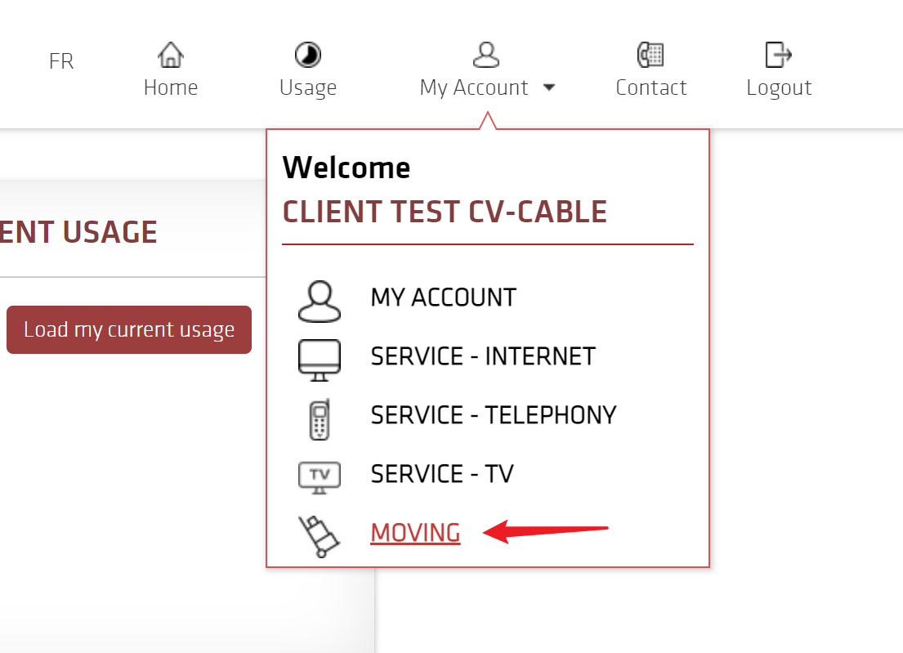The width and height of the screenshot is (903, 653).
Task: Select the Usage icon
Action: coord(307,53)
